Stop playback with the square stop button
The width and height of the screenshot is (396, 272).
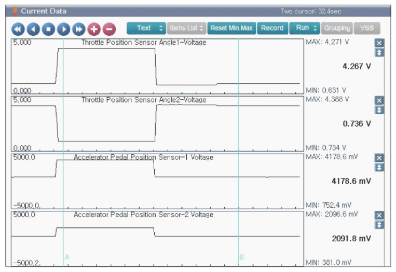click(x=48, y=29)
